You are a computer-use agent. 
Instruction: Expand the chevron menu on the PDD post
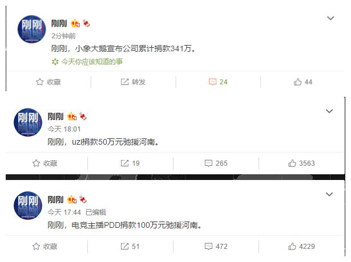329,194
